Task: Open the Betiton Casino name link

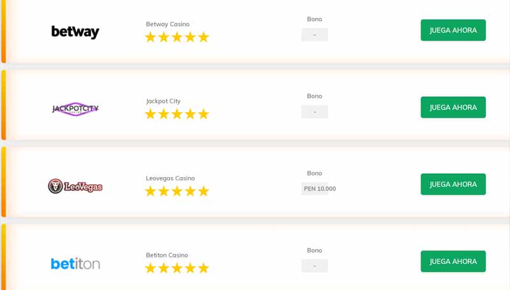Action: pyautogui.click(x=167, y=256)
